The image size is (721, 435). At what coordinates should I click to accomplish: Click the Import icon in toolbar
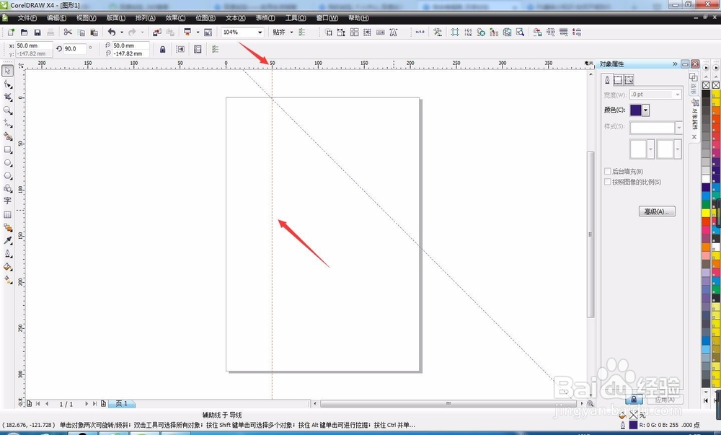(x=157, y=32)
